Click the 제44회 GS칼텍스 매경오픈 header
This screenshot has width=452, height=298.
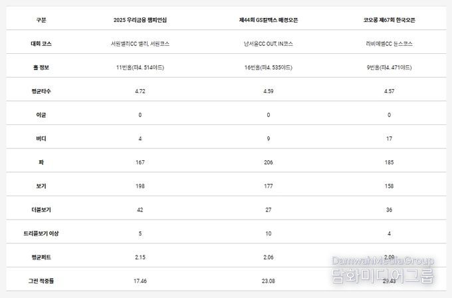pyautogui.click(x=269, y=20)
